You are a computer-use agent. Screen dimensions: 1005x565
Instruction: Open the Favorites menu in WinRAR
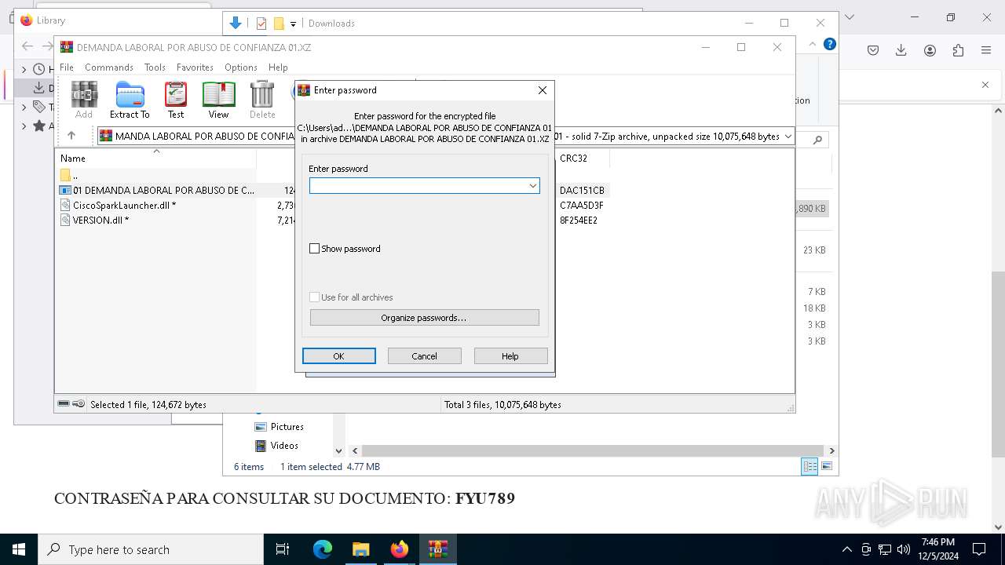click(x=195, y=67)
